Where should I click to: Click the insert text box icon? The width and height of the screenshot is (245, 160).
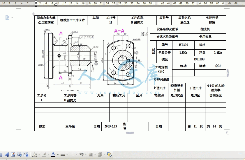coord(26,154)
